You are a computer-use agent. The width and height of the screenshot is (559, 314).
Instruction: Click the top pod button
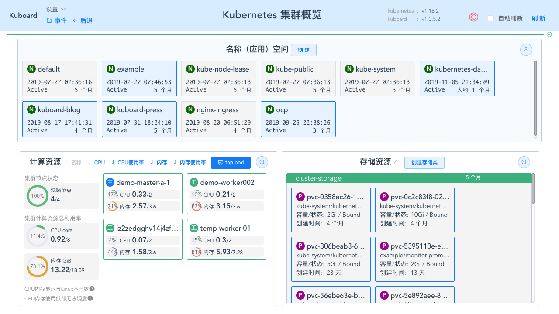(x=231, y=162)
